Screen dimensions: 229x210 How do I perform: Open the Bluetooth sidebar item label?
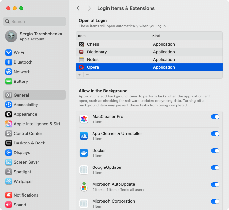tap(23, 62)
